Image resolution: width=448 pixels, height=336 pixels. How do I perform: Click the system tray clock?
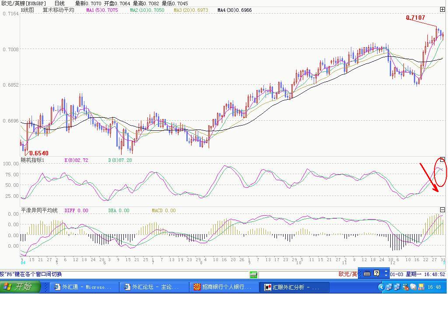click(x=434, y=287)
